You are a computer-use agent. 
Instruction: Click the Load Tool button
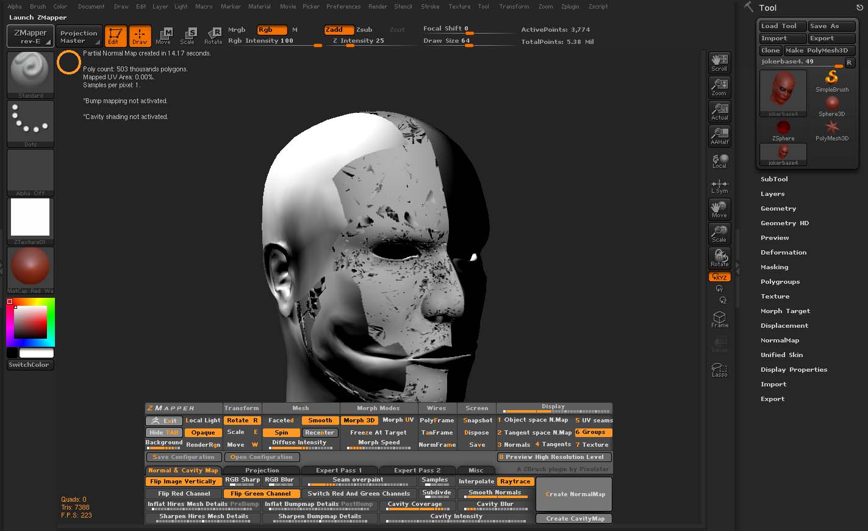(783, 26)
